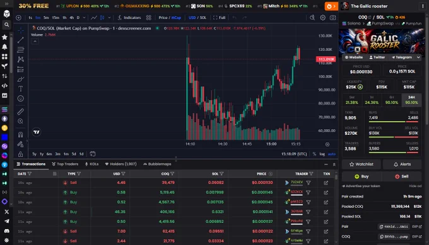Open the chart layout grid icon
Viewport: 429px width, 245px height.
click(148, 18)
